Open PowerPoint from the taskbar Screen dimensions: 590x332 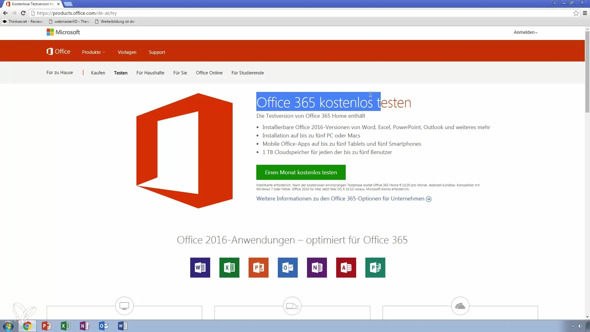click(46, 326)
